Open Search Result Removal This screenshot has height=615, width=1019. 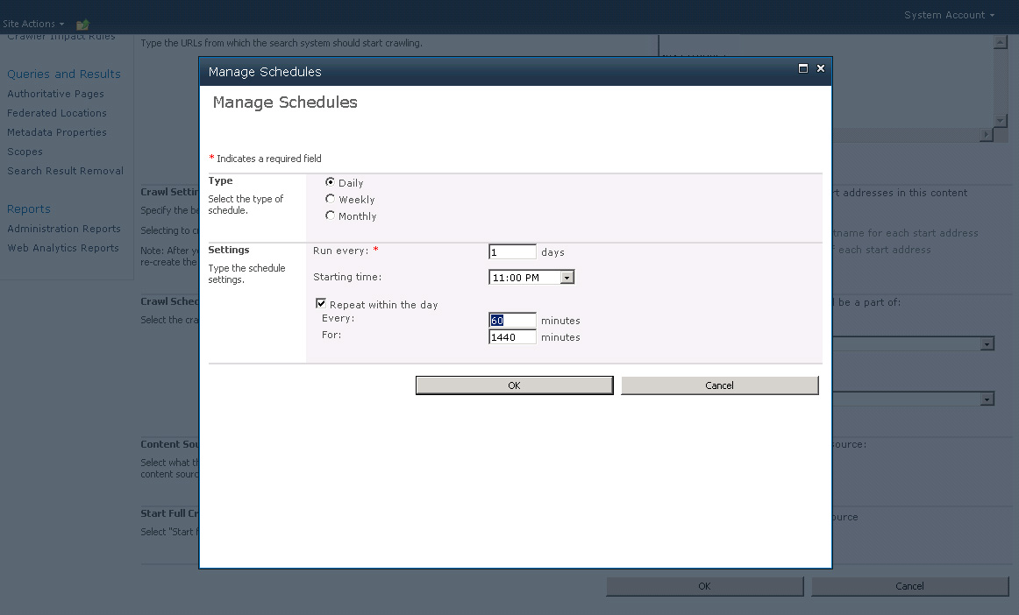(x=65, y=171)
